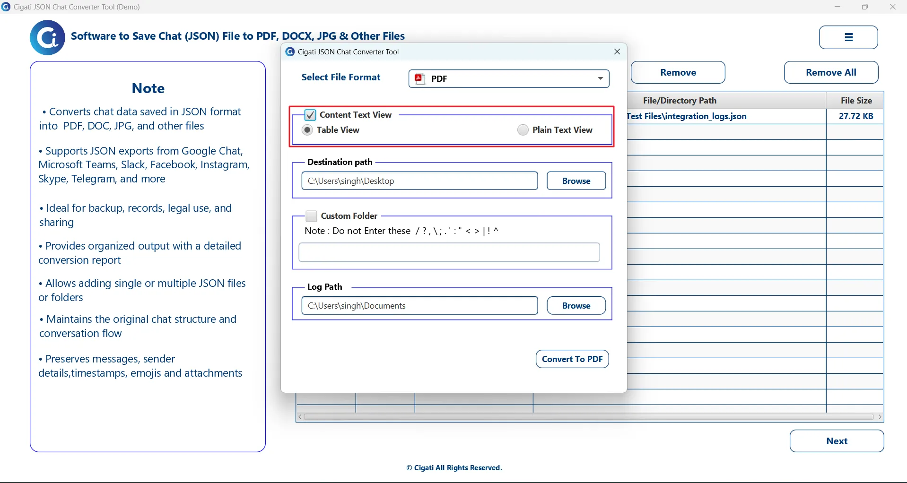Close the main Cigati application window

pos(893,7)
